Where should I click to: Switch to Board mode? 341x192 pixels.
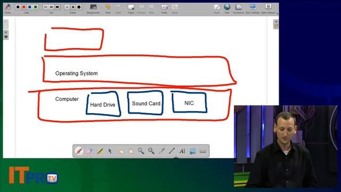point(217,9)
